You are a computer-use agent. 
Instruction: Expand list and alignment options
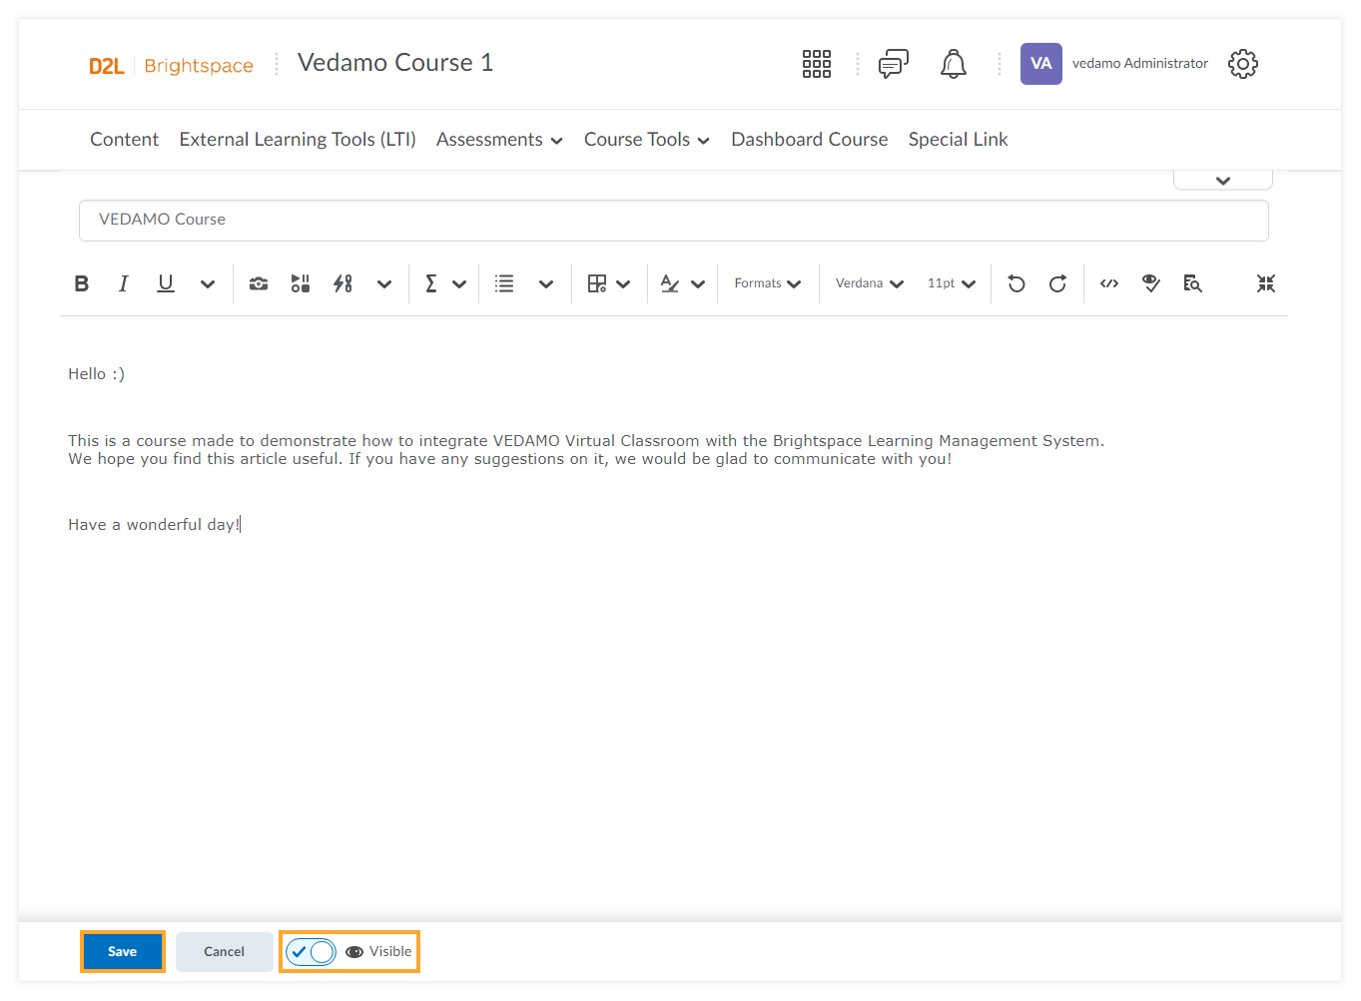click(x=546, y=283)
